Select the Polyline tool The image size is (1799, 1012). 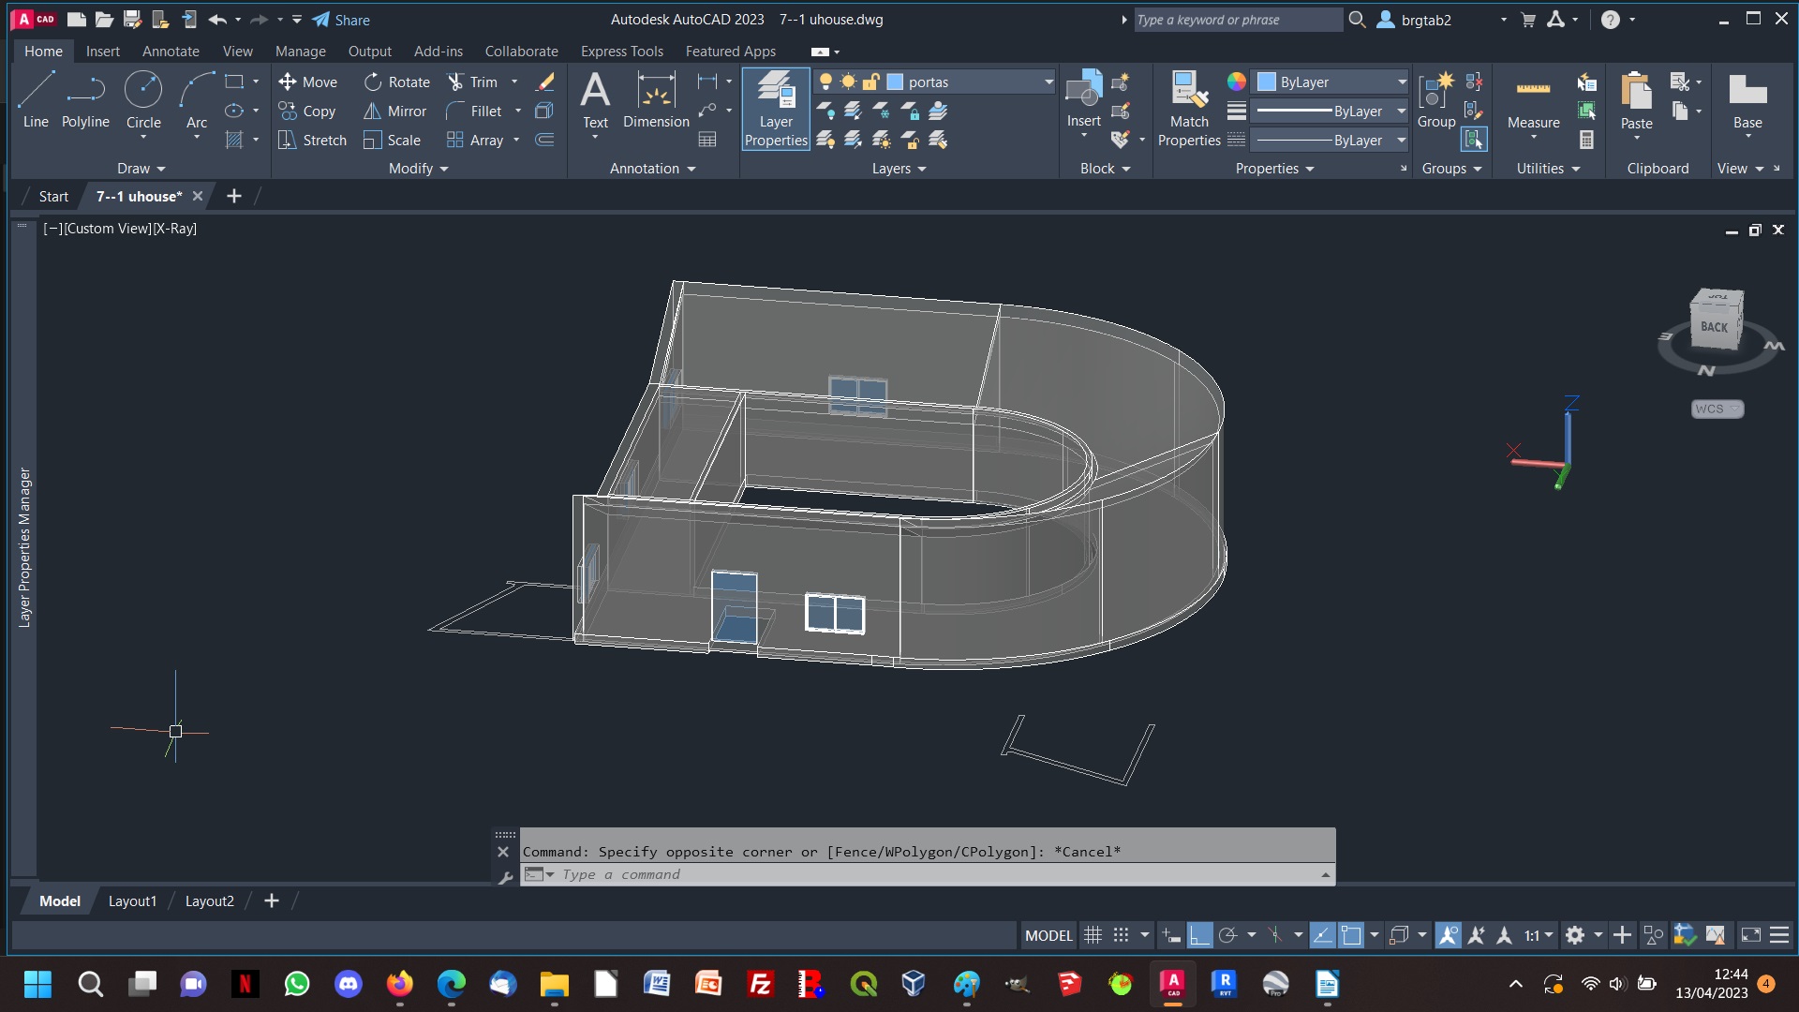pos(85,100)
